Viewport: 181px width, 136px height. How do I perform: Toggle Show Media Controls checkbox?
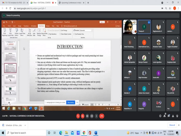point(61,34)
